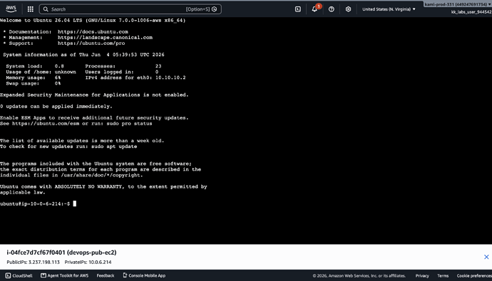This screenshot has height=281, width=492.
Task: Open the Privacy link
Action: coord(422,276)
